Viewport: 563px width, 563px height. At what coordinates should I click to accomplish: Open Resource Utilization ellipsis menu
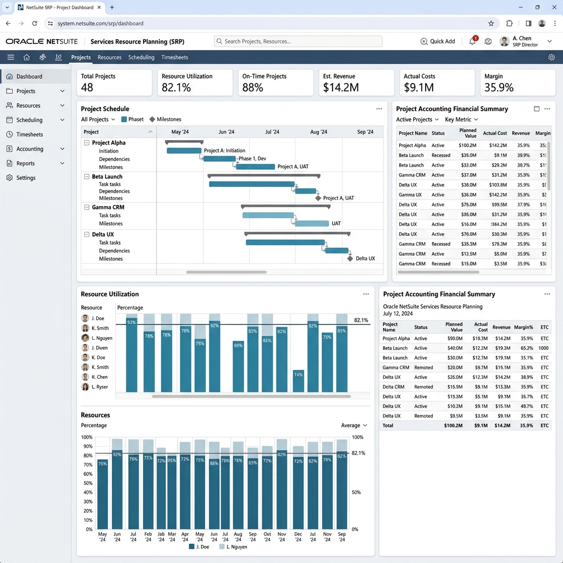click(x=366, y=294)
